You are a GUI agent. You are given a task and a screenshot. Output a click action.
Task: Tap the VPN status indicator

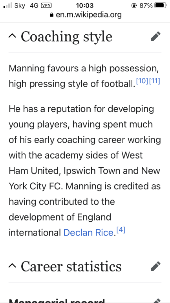46,6
